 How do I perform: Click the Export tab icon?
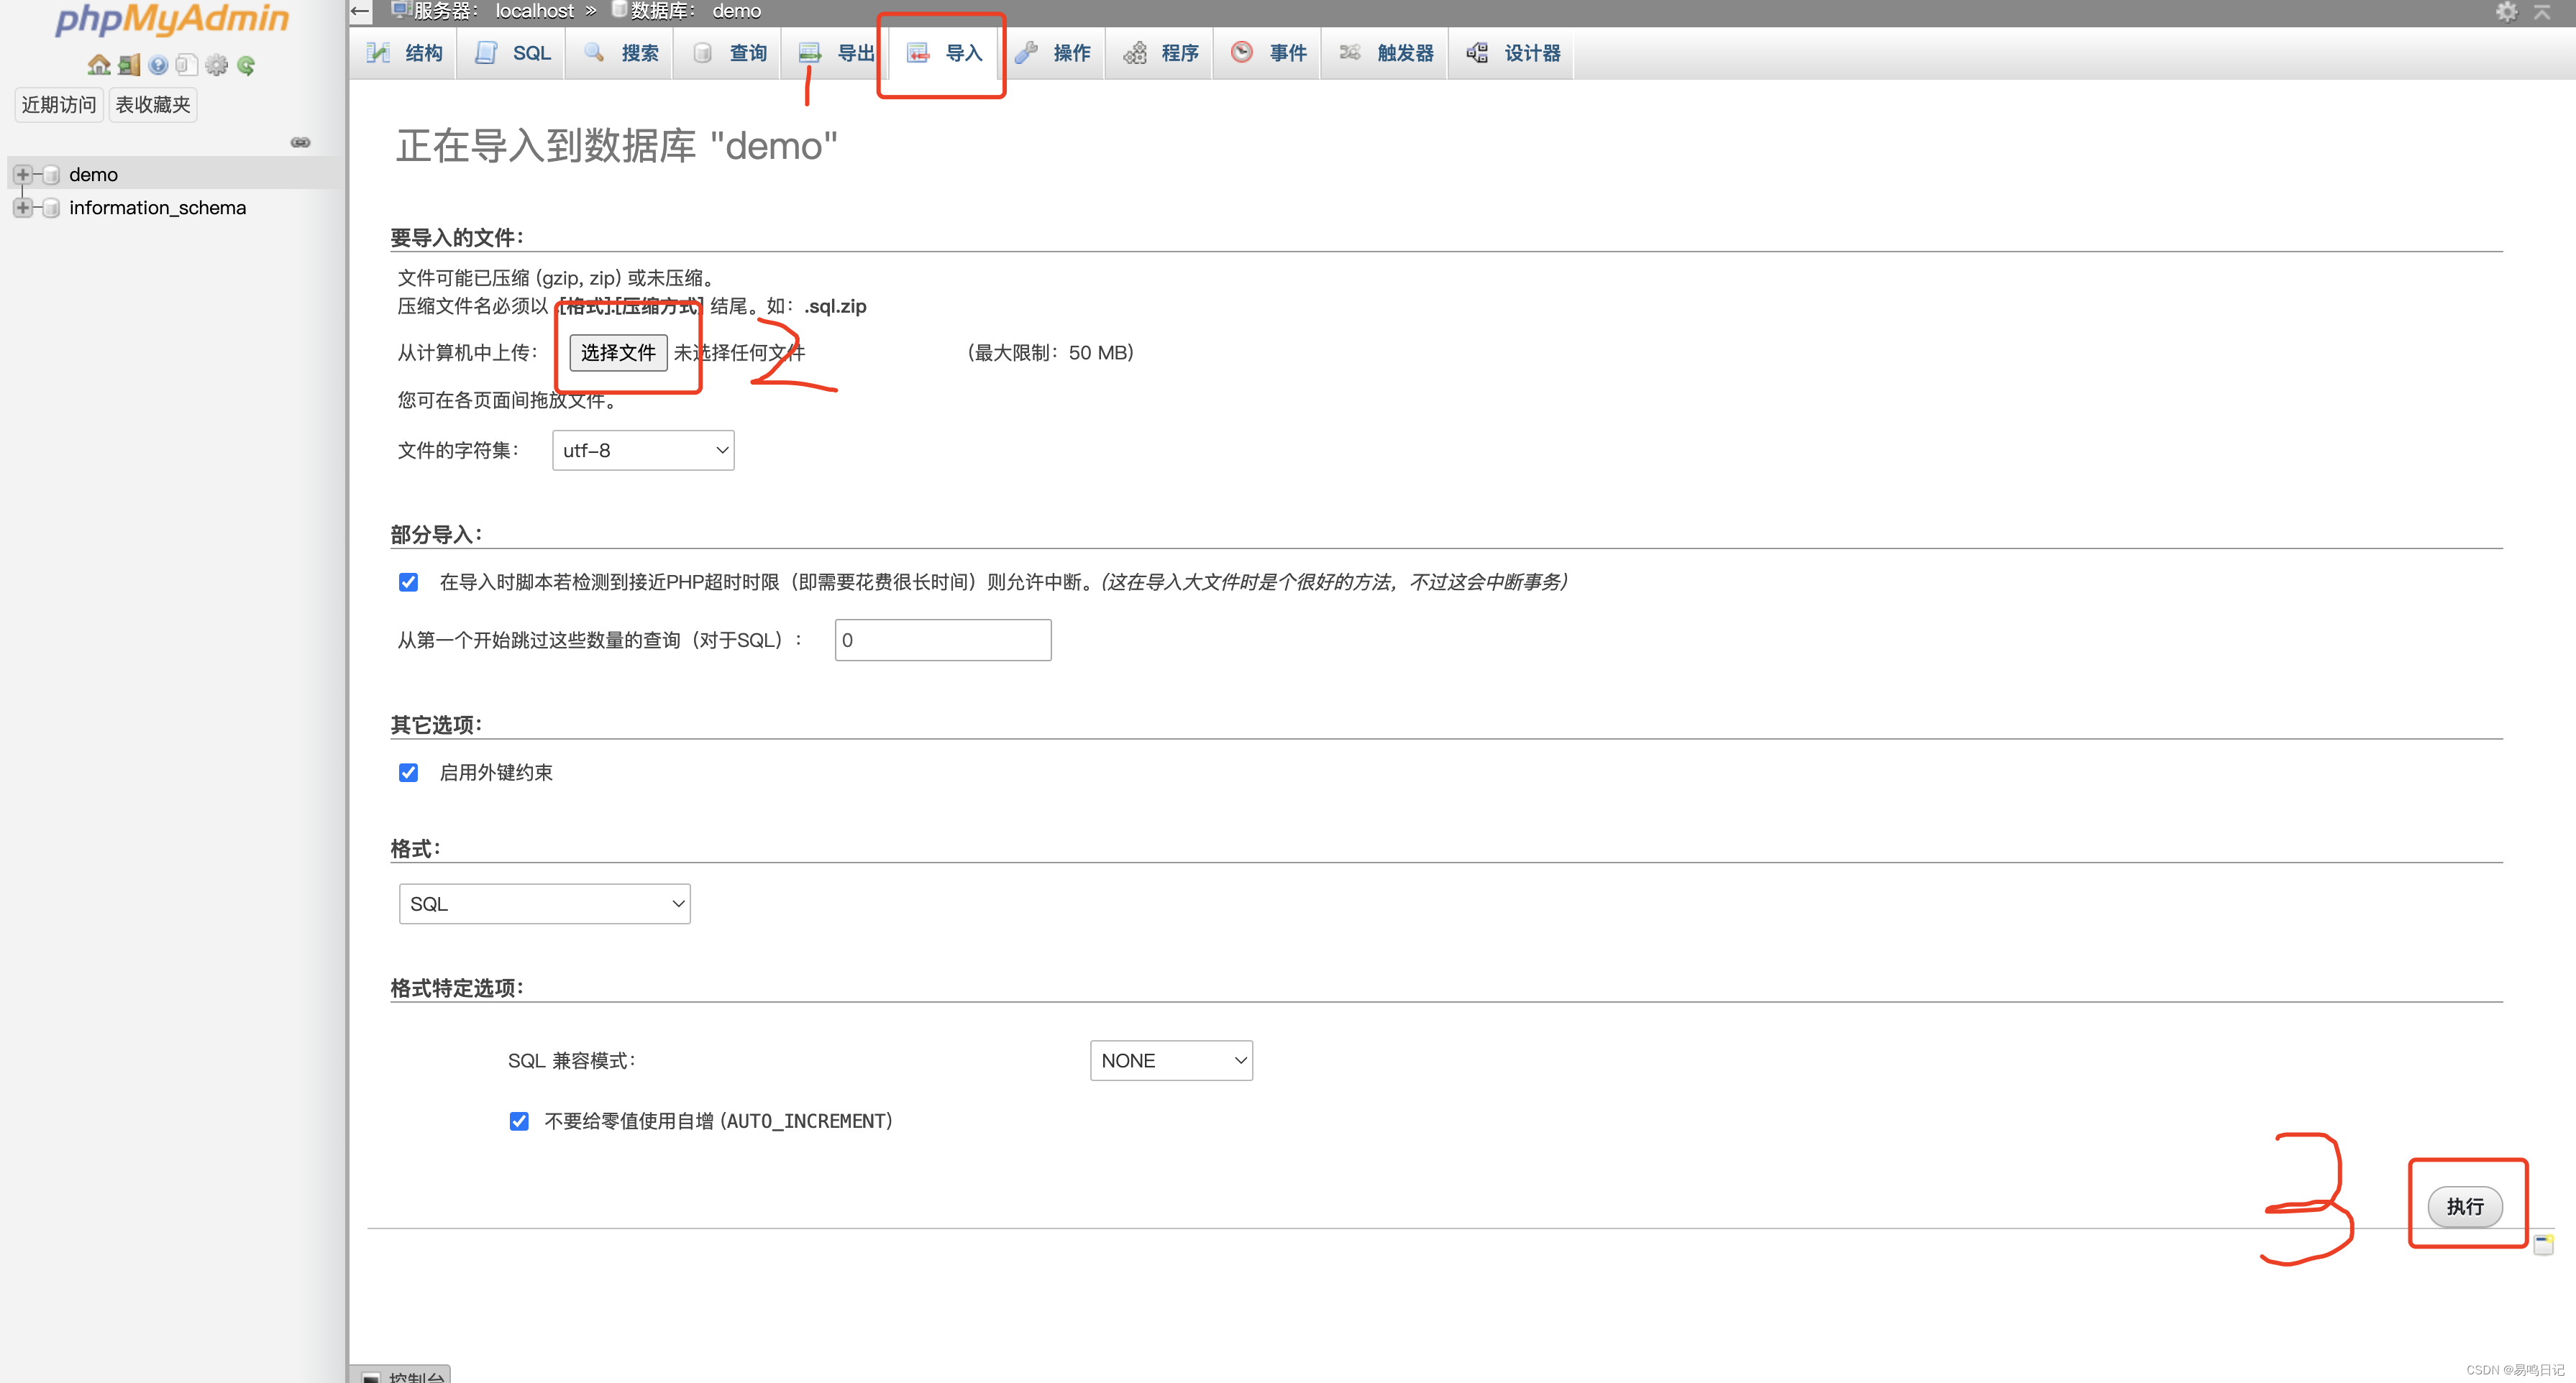[810, 53]
